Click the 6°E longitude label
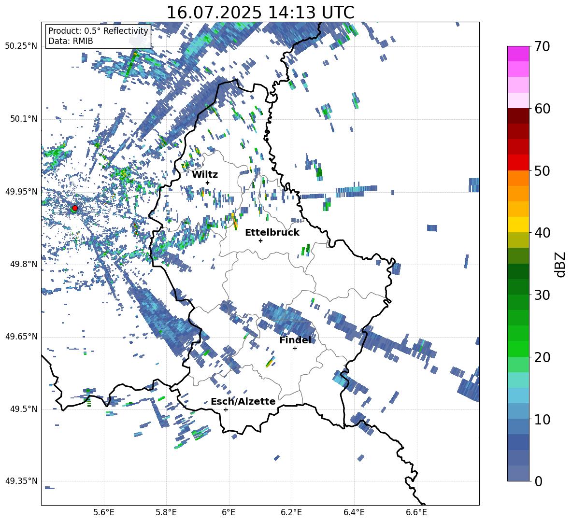Viewport: 572px width, 522px height. (x=229, y=512)
